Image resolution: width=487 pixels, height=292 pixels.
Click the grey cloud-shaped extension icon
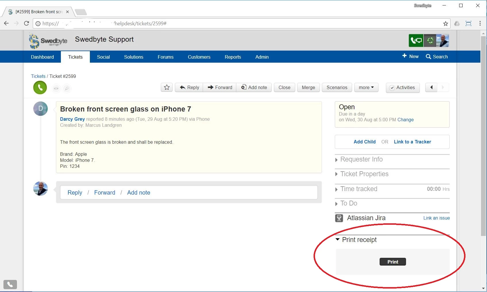(457, 23)
